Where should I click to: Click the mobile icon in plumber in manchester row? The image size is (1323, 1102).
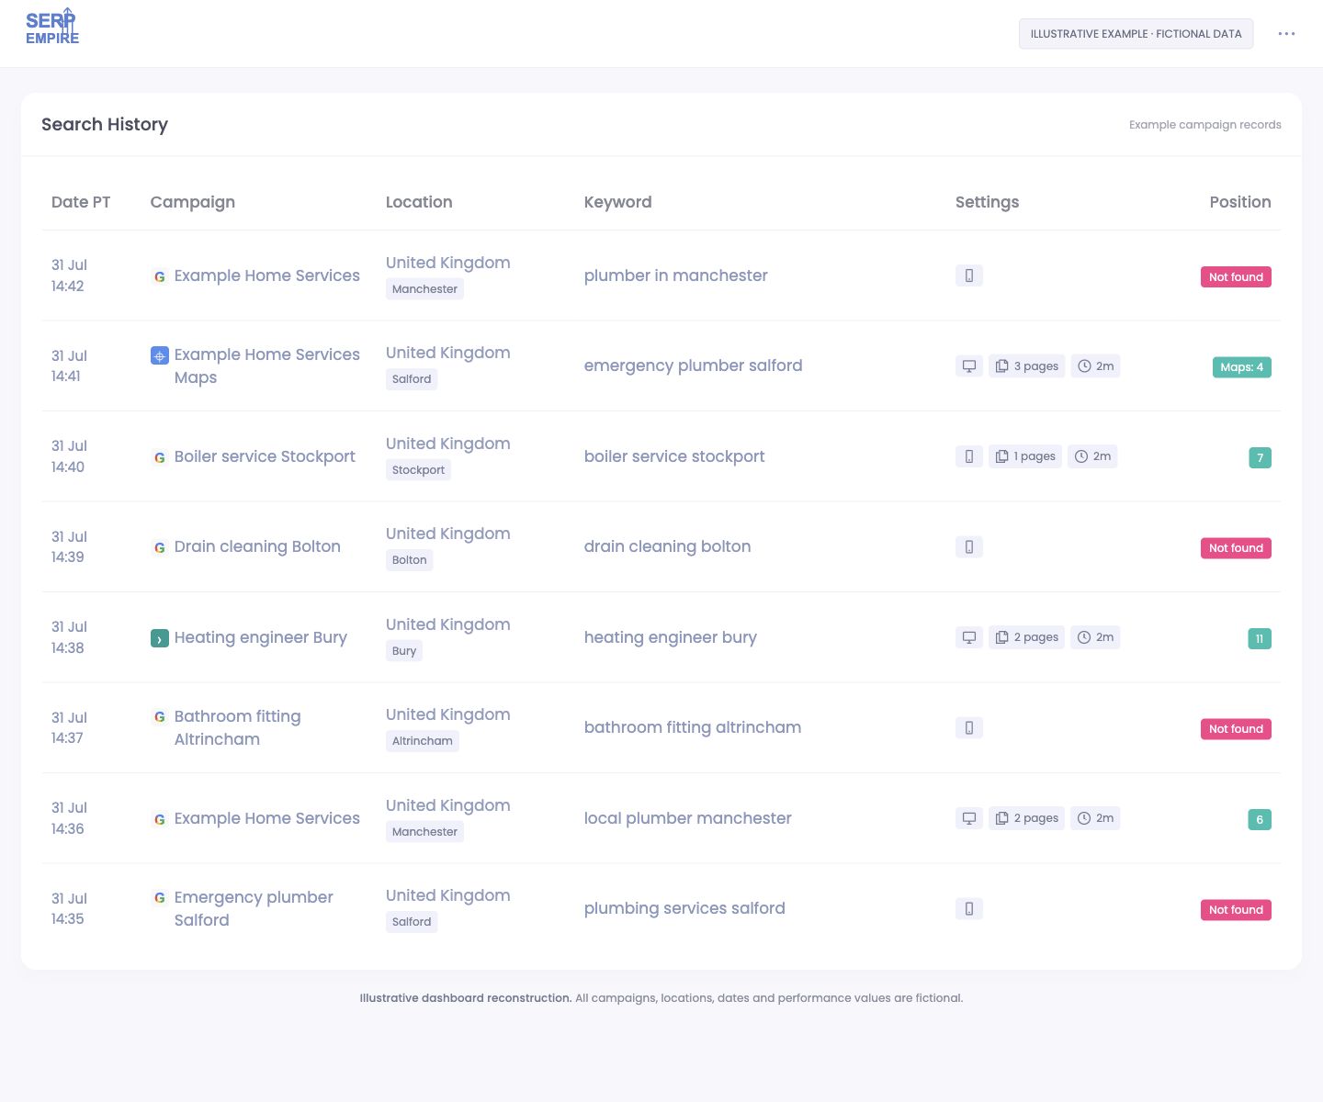click(969, 275)
